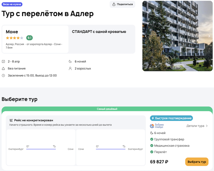214x171 pixels.
Task: Click the Моне hotel name
Action: pos(12,32)
